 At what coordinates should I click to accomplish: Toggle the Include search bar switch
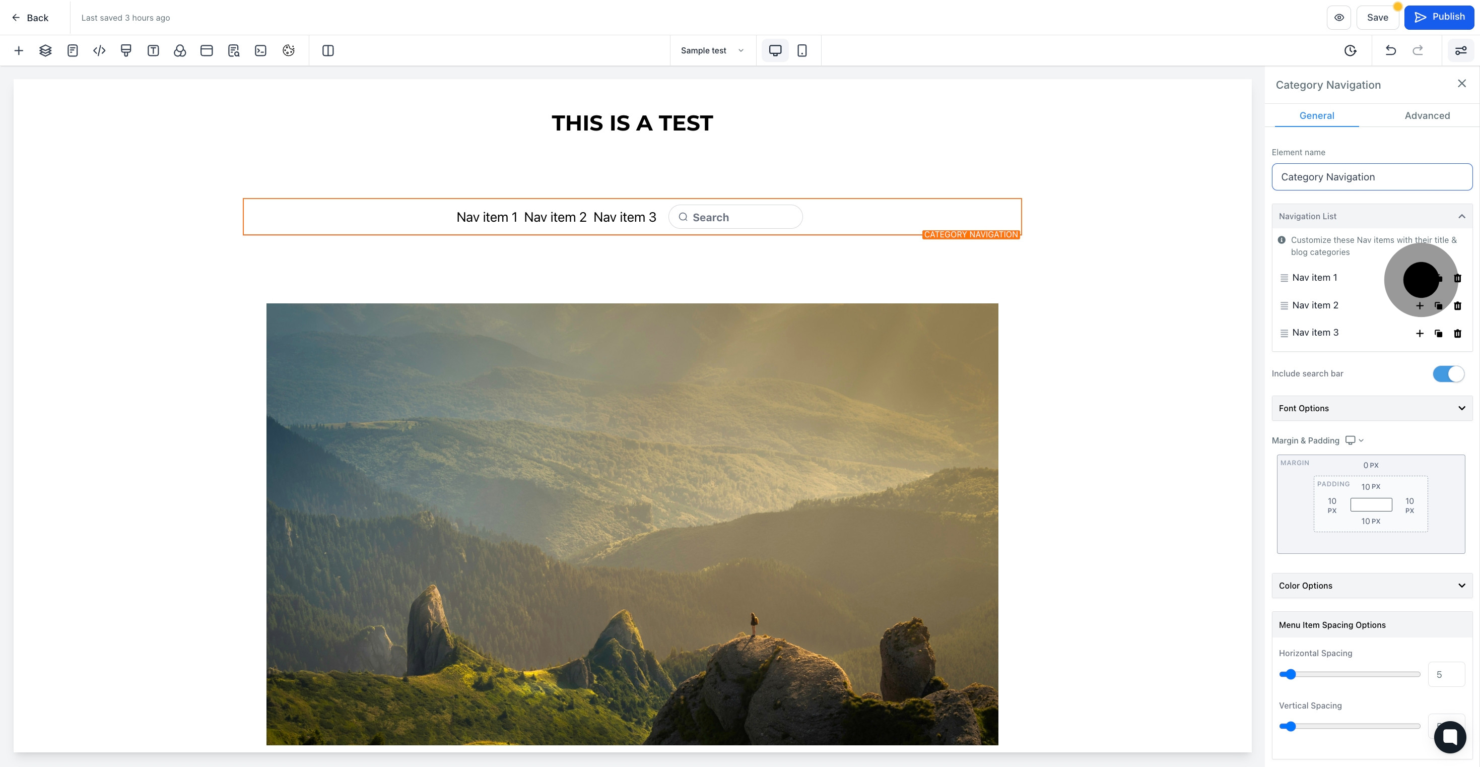point(1448,374)
